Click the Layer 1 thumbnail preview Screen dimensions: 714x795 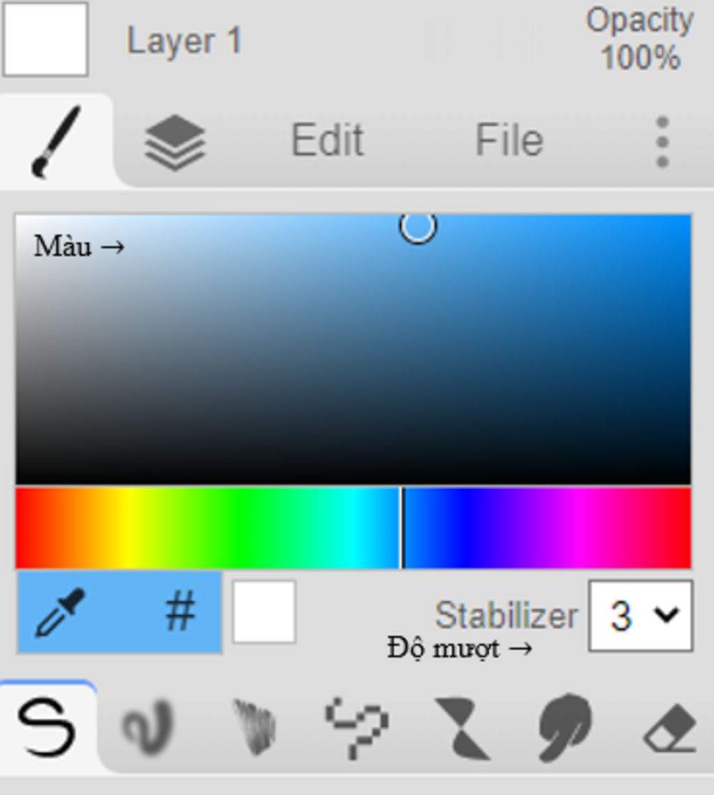click(x=45, y=39)
